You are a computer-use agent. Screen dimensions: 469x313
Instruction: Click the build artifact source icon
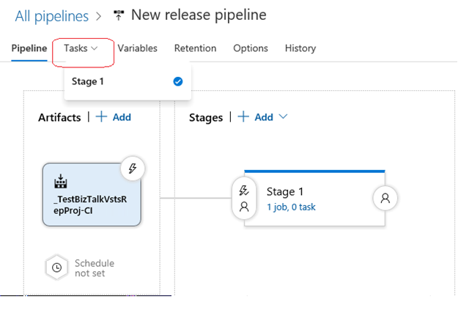pyautogui.click(x=61, y=180)
